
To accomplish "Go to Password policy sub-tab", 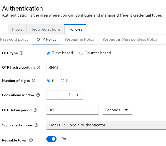I will coord(14,39).
